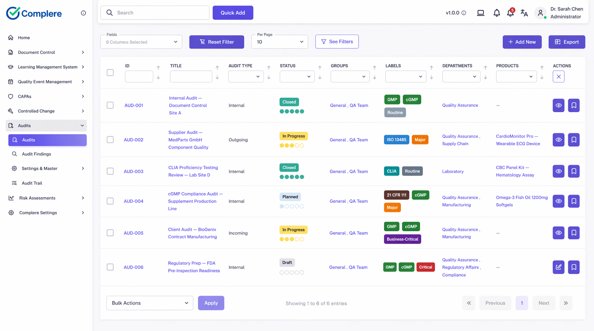Open the AUD-004 ID link
The image size is (594, 331).
click(x=133, y=201)
